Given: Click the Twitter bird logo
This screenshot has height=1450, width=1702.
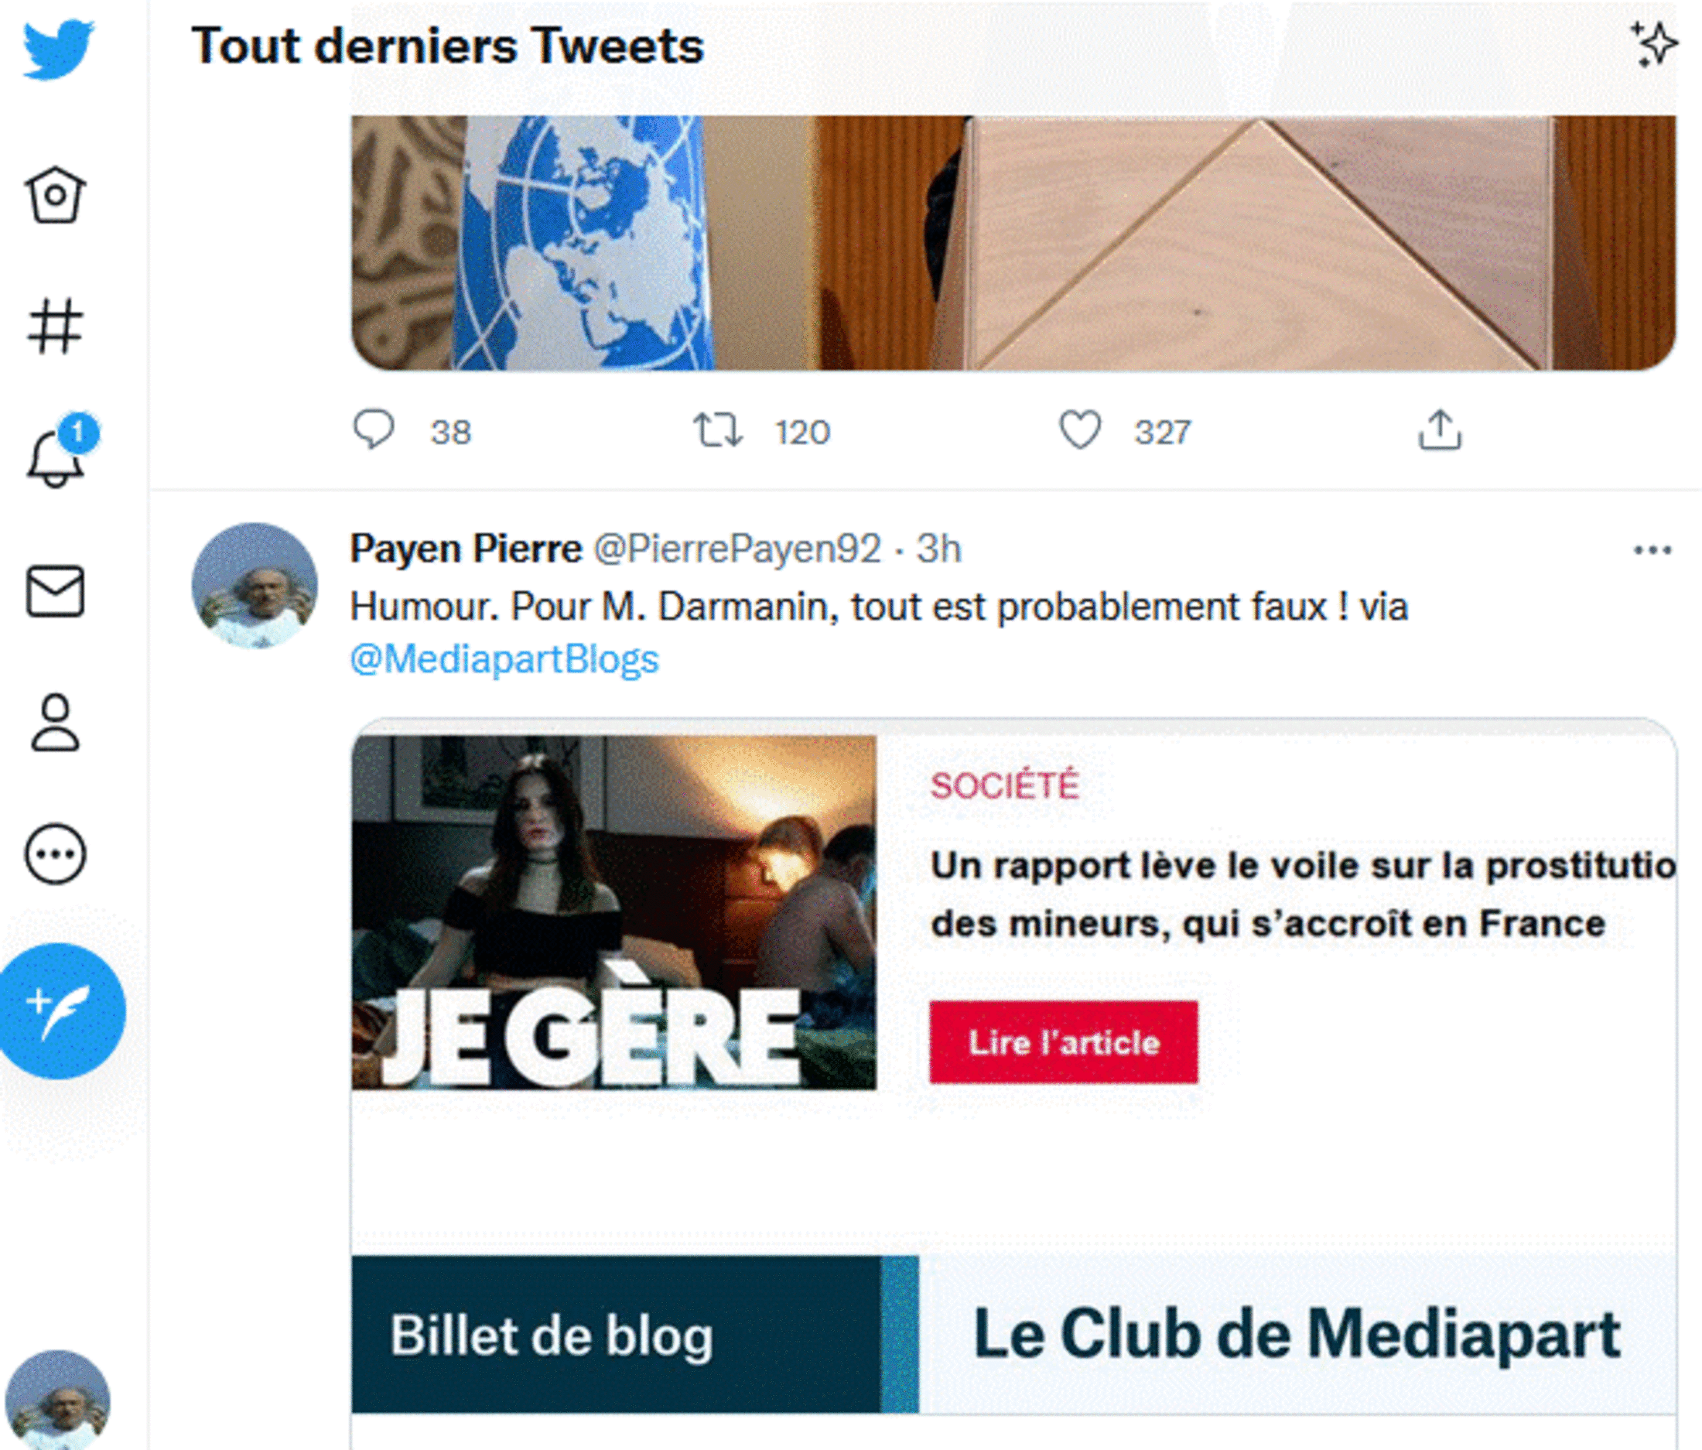Looking at the screenshot, I should click(57, 50).
